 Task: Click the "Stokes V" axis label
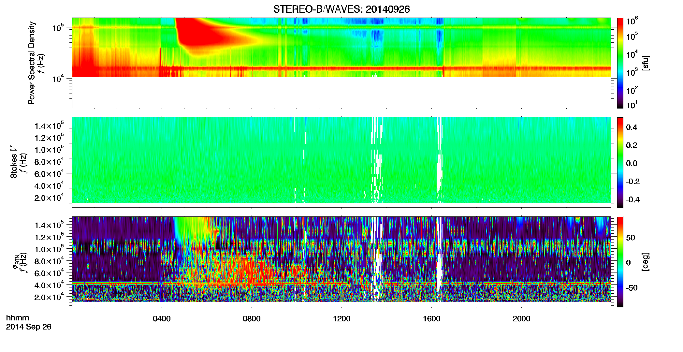click(14, 162)
